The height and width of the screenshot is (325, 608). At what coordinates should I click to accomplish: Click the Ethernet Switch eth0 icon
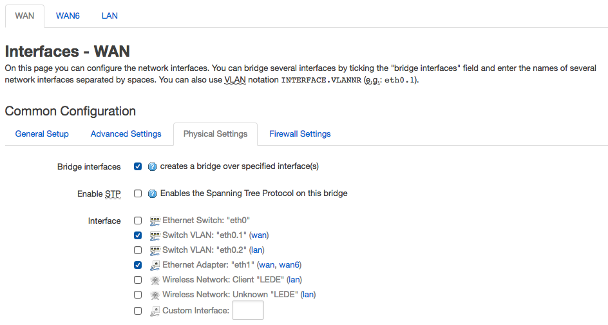tap(155, 221)
